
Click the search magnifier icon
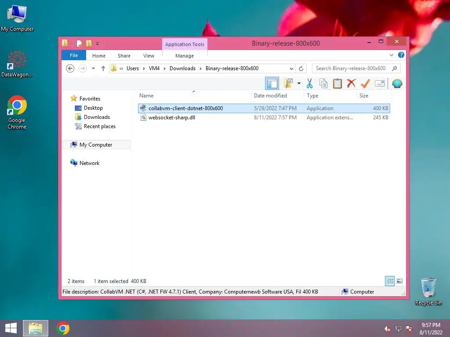point(395,68)
